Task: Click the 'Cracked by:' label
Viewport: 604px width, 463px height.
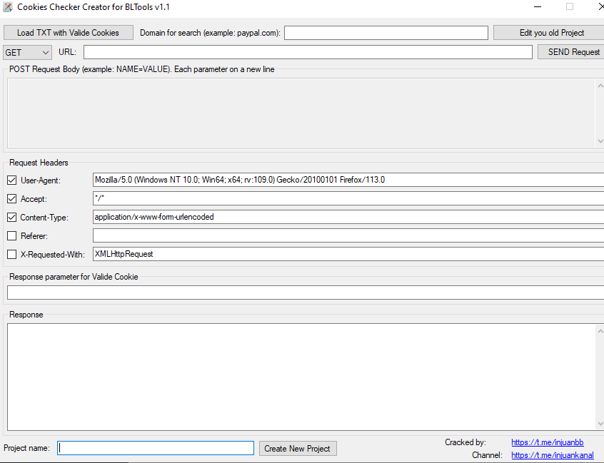Action: (x=465, y=442)
